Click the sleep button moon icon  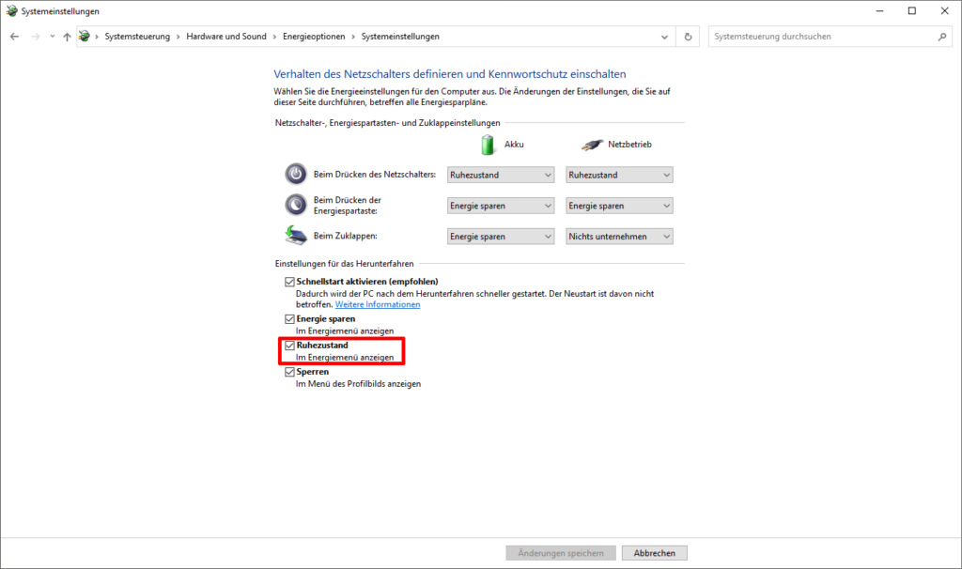click(296, 205)
